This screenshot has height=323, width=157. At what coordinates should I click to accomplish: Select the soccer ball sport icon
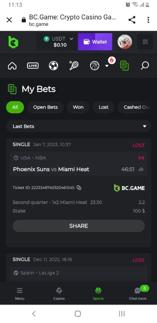pos(53,66)
